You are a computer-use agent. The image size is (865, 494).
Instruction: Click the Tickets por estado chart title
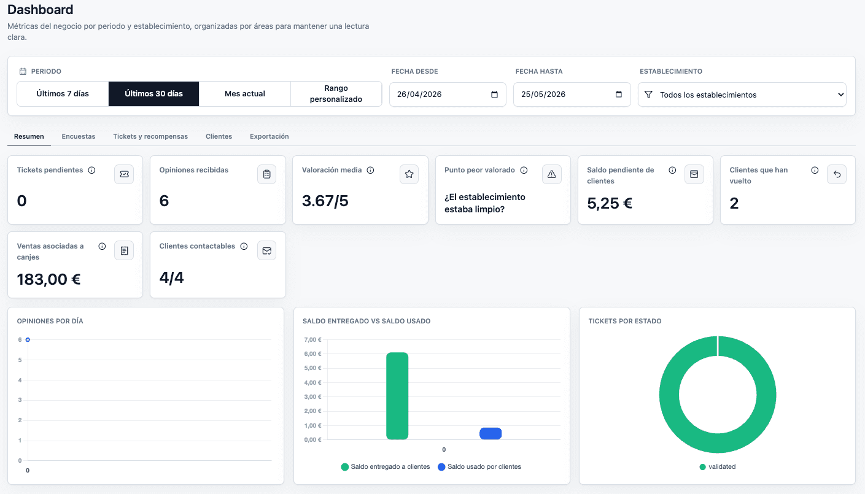coord(625,321)
